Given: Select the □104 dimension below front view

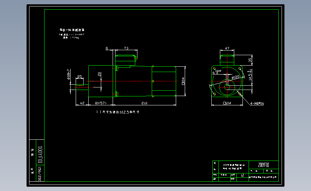Looking at the screenshot, I should pos(227,103).
